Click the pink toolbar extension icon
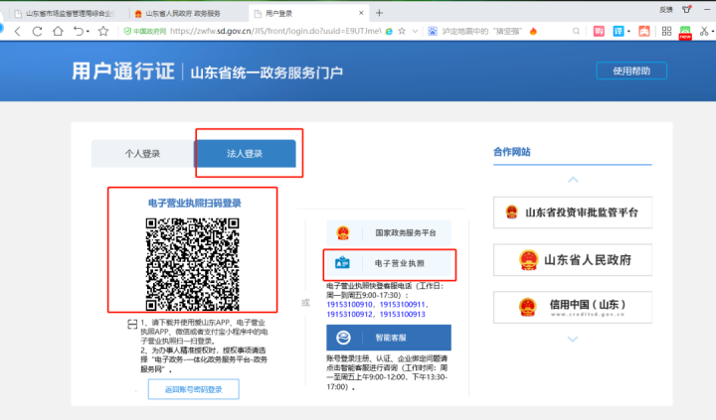This screenshot has width=716, height=420. 599,31
